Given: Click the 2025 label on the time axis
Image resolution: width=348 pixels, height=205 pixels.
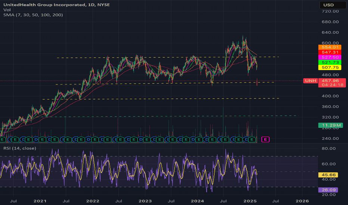Looking at the screenshot, I should click(250, 201).
